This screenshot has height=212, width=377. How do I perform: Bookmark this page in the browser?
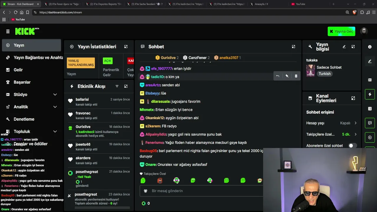27,12
